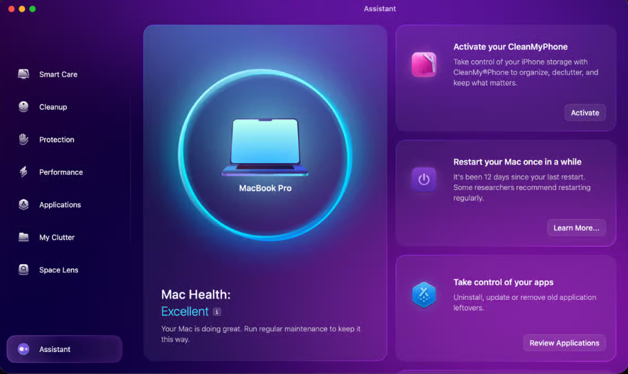Click the pink CleanMyPhone app icon

424,64
